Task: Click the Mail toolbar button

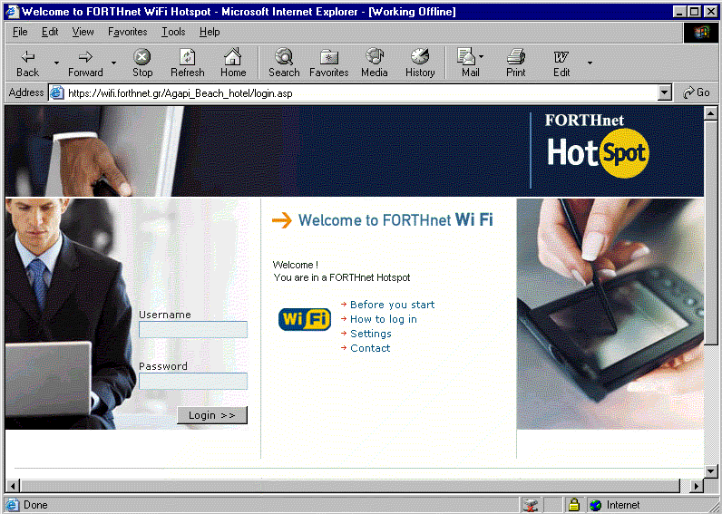Action: (x=470, y=63)
